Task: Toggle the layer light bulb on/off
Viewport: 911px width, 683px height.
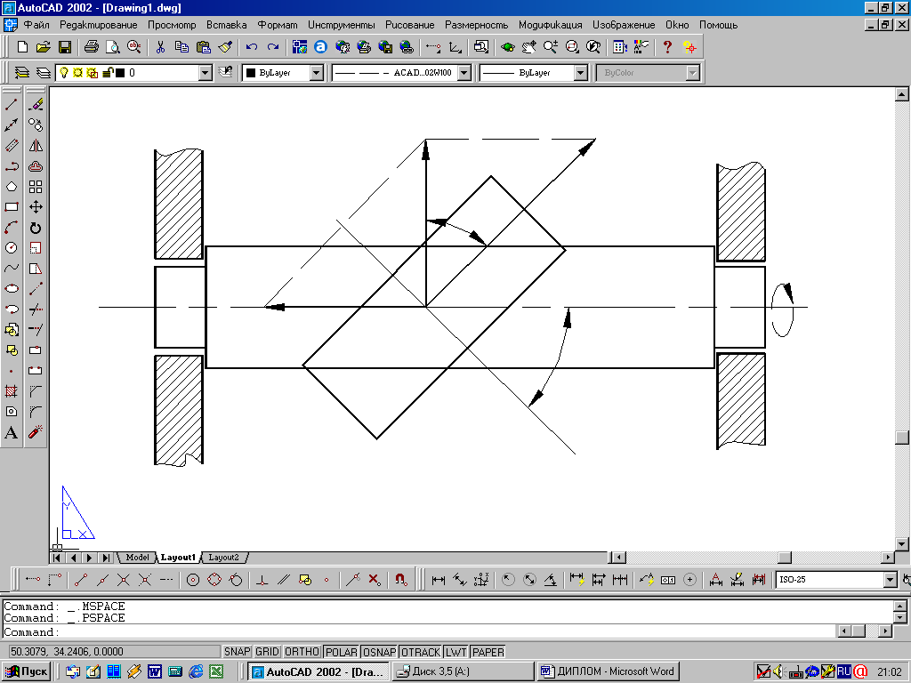Action: [x=64, y=73]
